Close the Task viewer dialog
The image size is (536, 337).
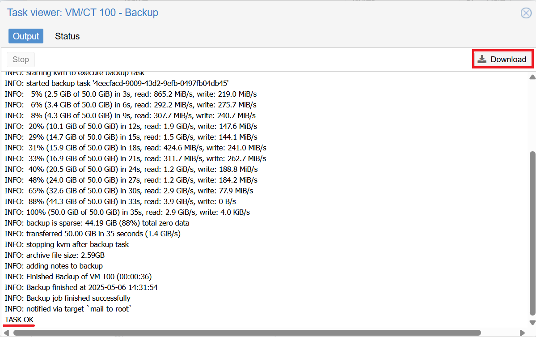[526, 13]
